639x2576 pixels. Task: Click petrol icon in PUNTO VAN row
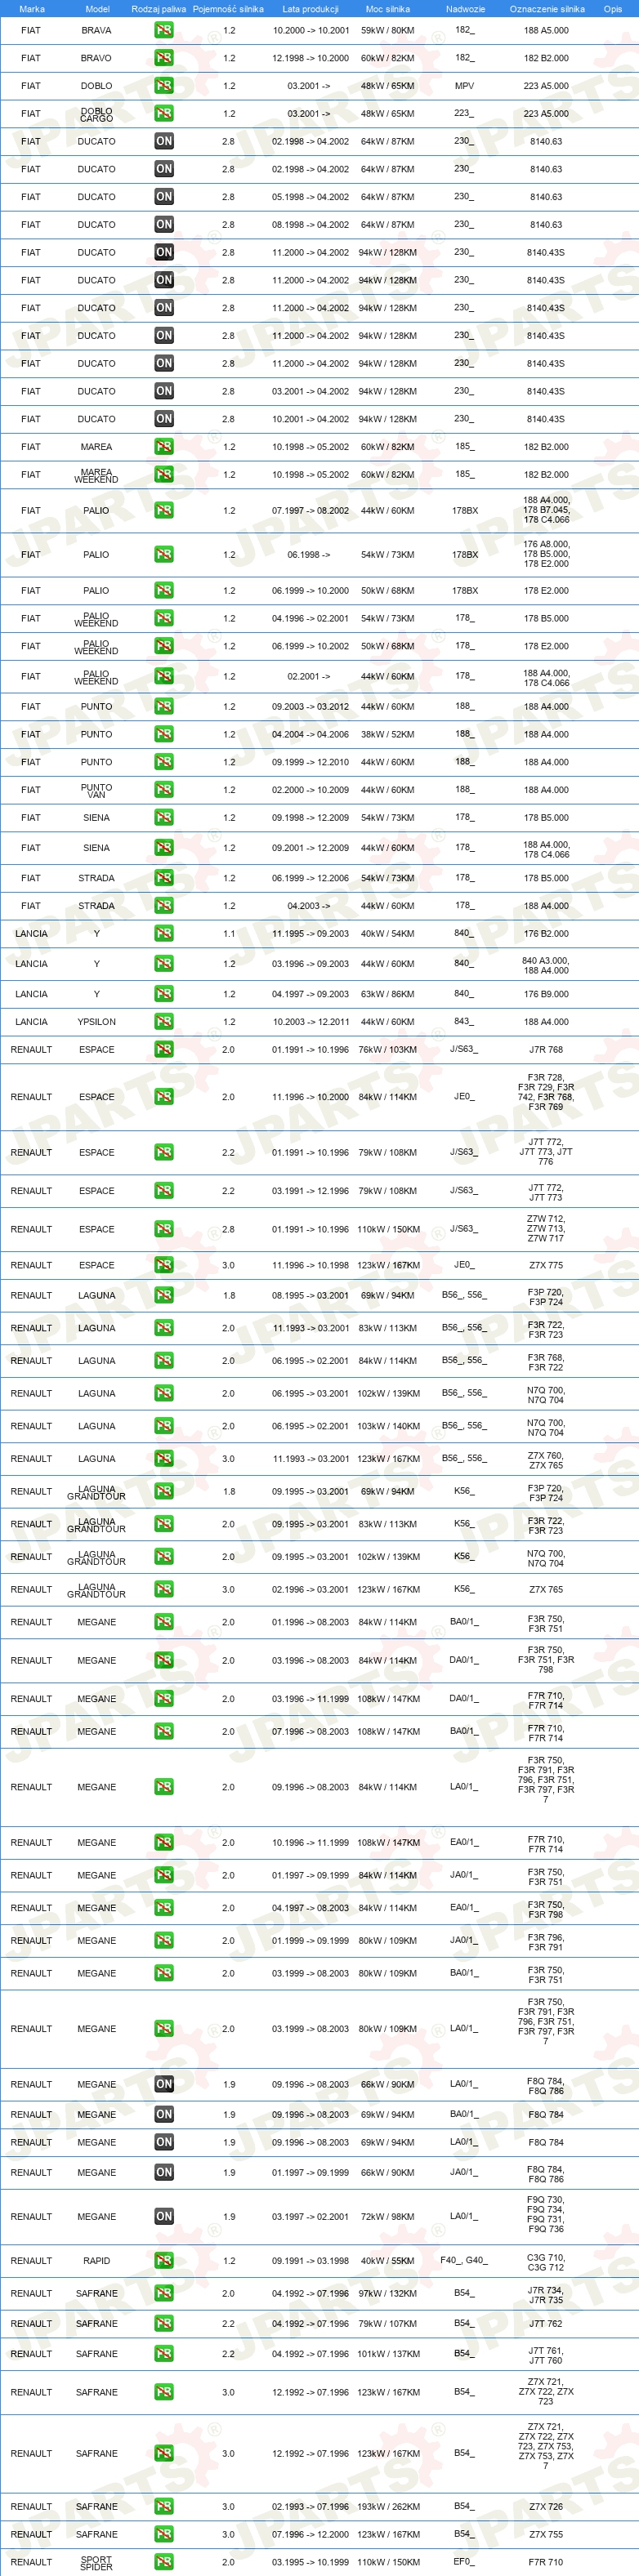(164, 790)
